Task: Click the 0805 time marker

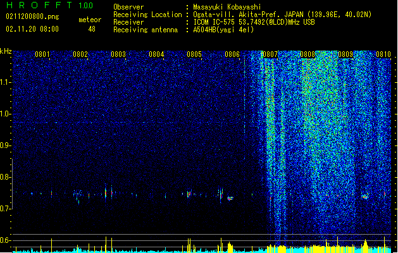Action: point(194,54)
